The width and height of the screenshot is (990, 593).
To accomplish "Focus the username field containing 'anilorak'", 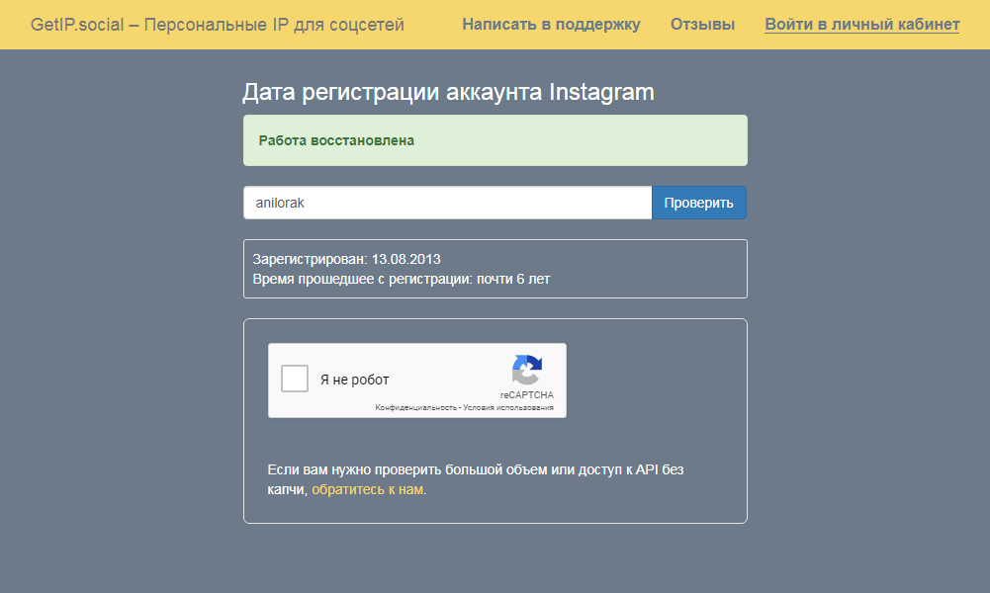I will (x=448, y=203).
